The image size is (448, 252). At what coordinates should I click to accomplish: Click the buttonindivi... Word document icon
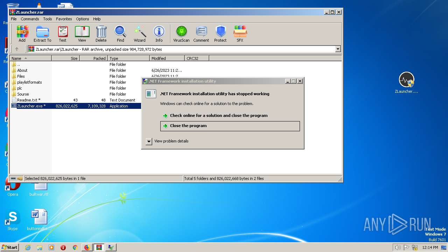point(39,220)
